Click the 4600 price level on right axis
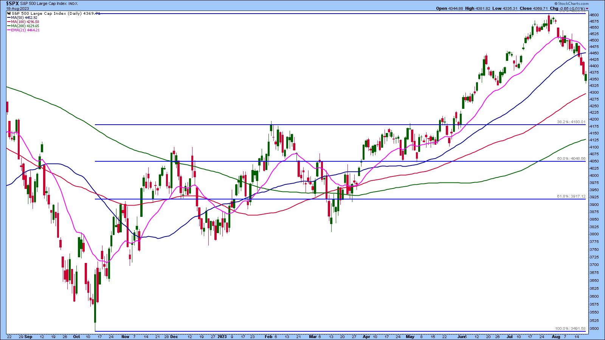605x340 pixels. 594,15
